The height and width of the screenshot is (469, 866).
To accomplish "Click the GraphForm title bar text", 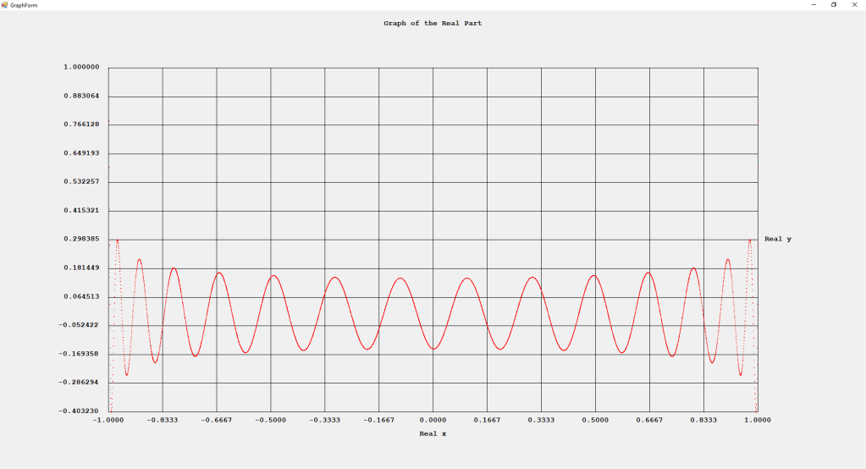I will pyautogui.click(x=24, y=5).
